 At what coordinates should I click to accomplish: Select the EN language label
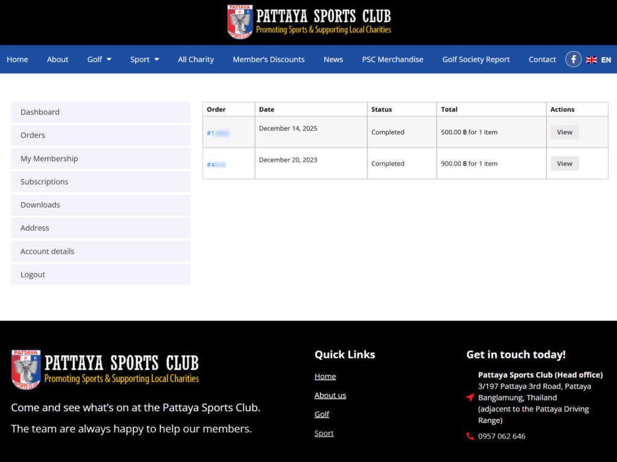[606, 59]
